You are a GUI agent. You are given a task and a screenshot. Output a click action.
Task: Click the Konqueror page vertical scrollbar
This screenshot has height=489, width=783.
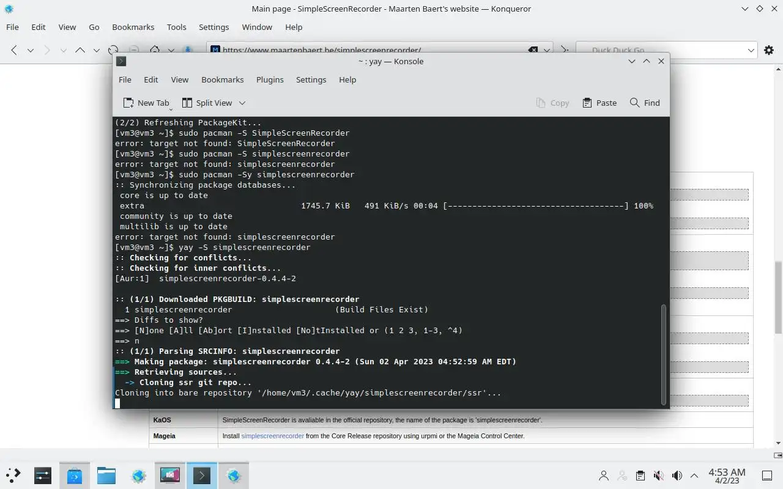[779, 297]
